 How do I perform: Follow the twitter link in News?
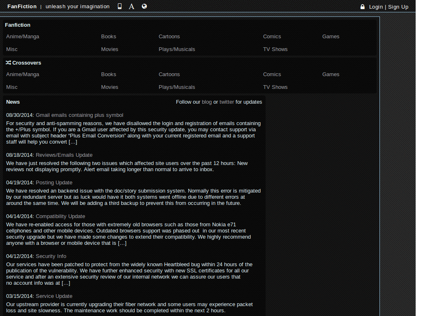pyautogui.click(x=227, y=102)
